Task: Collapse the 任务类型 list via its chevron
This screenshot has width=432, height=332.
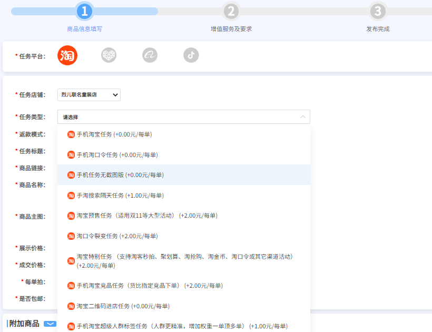Action: tap(302, 116)
